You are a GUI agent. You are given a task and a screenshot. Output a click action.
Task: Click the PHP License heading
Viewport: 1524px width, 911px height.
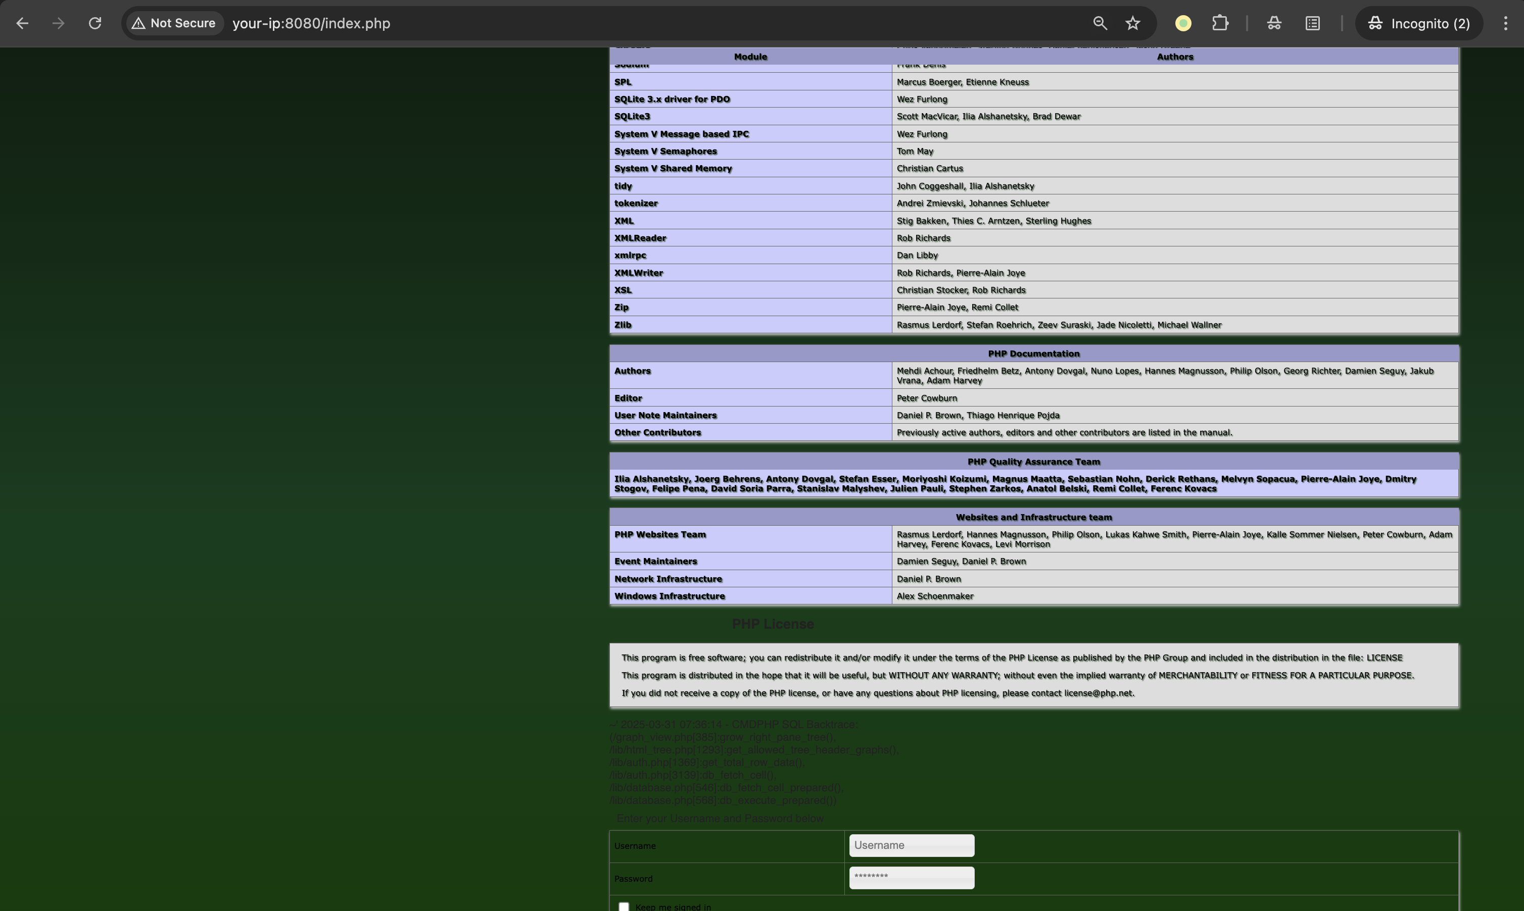point(772,624)
